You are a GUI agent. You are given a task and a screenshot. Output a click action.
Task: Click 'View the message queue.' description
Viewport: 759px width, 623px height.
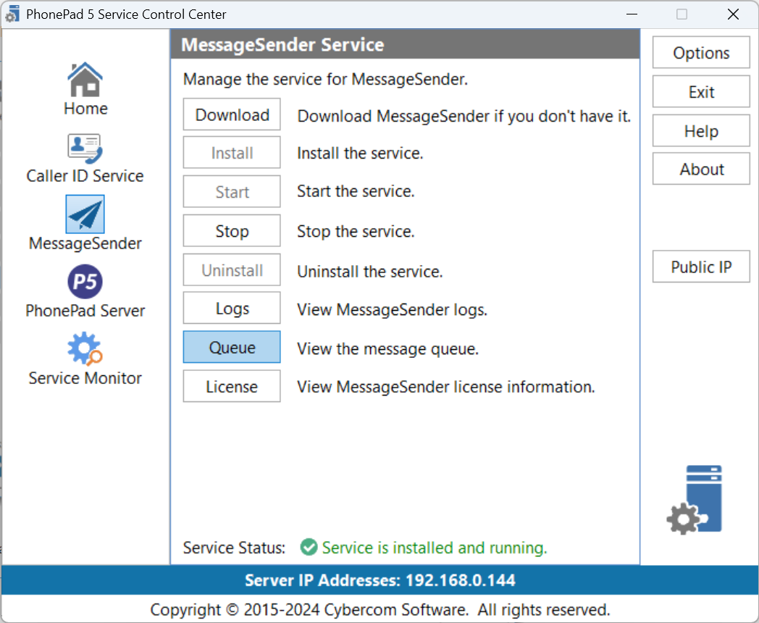[x=387, y=348]
